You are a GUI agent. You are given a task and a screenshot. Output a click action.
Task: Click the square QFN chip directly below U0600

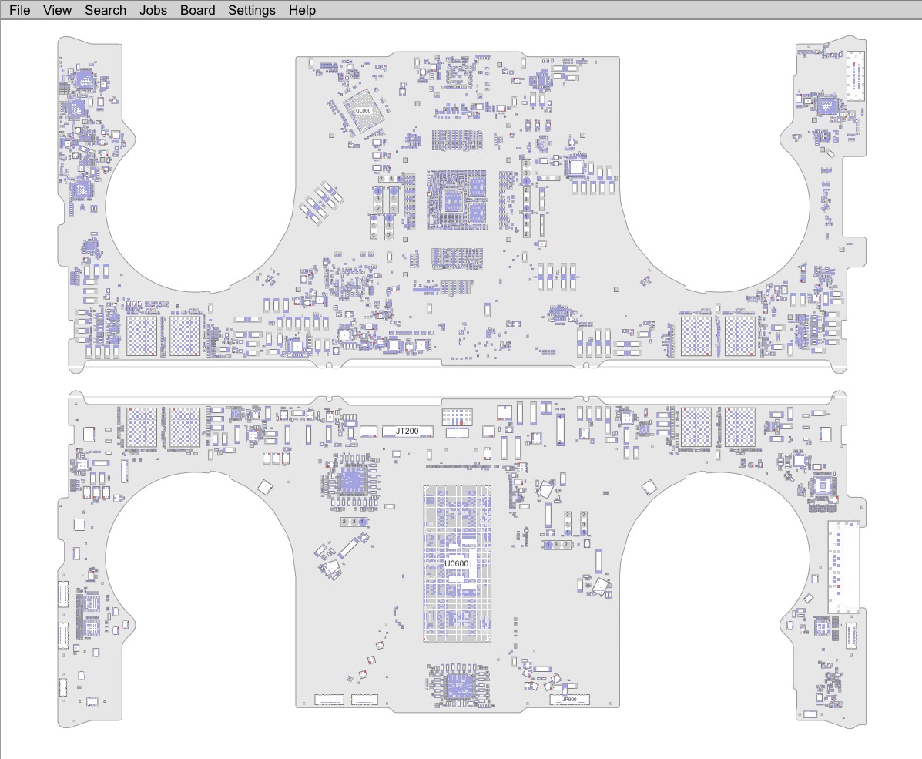456,683
